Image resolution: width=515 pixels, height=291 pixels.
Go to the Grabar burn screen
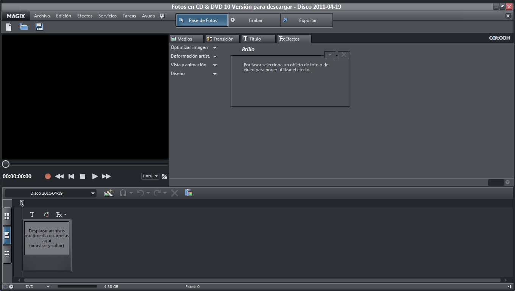(254, 20)
